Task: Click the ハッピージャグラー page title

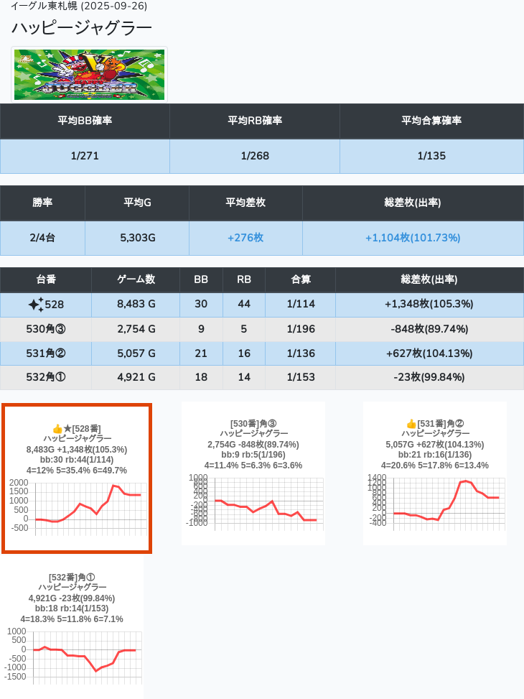Action: 82,28
